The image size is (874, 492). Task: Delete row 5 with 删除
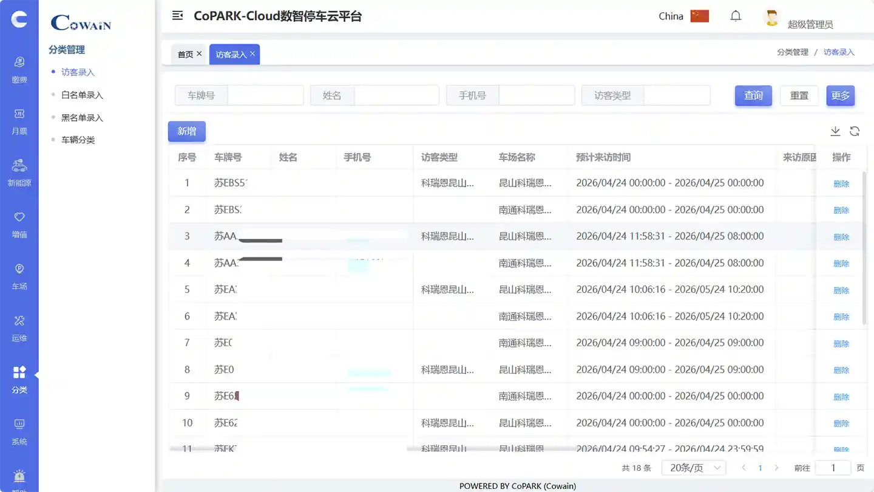841,290
